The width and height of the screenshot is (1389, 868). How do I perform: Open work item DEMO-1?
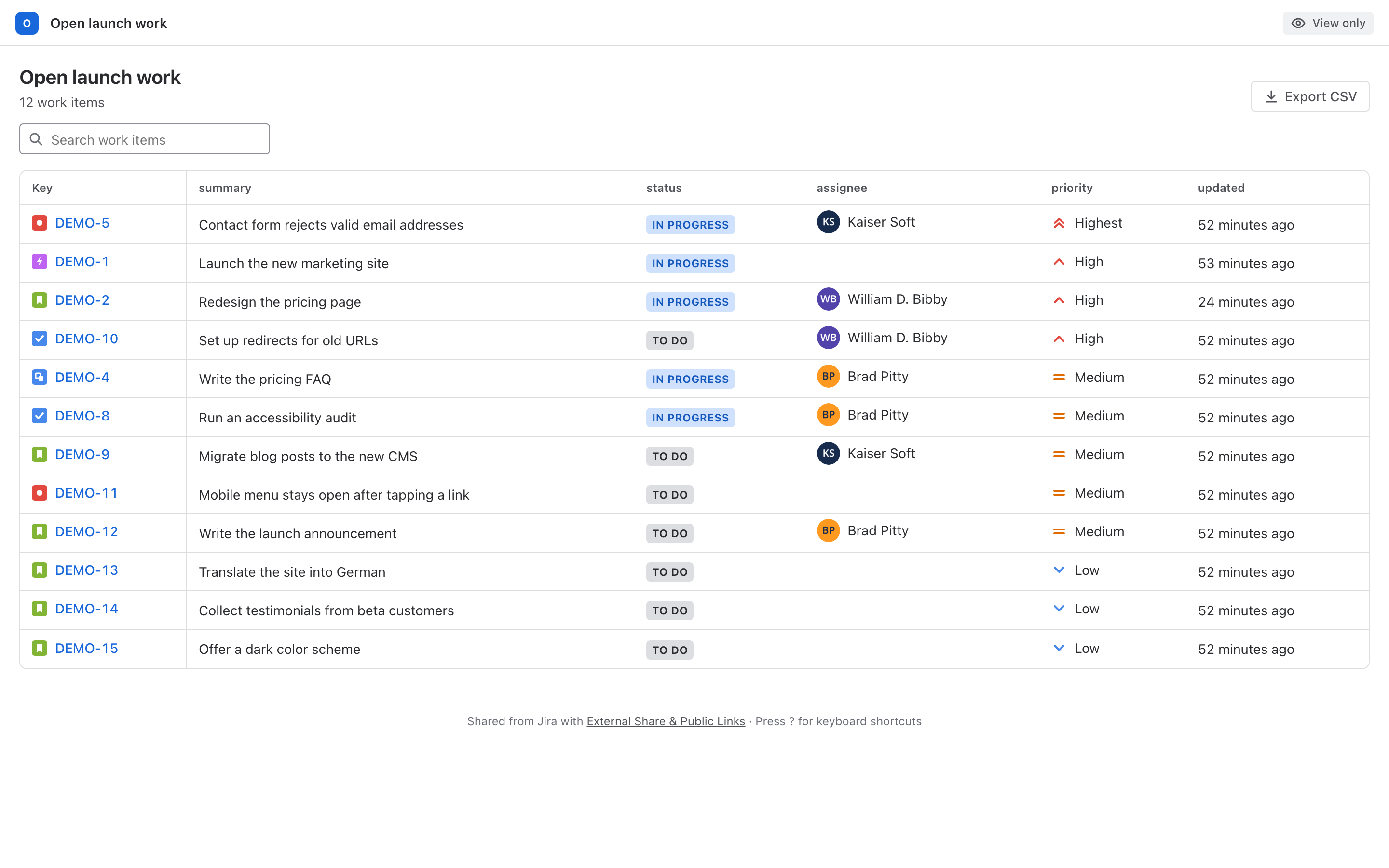82,261
